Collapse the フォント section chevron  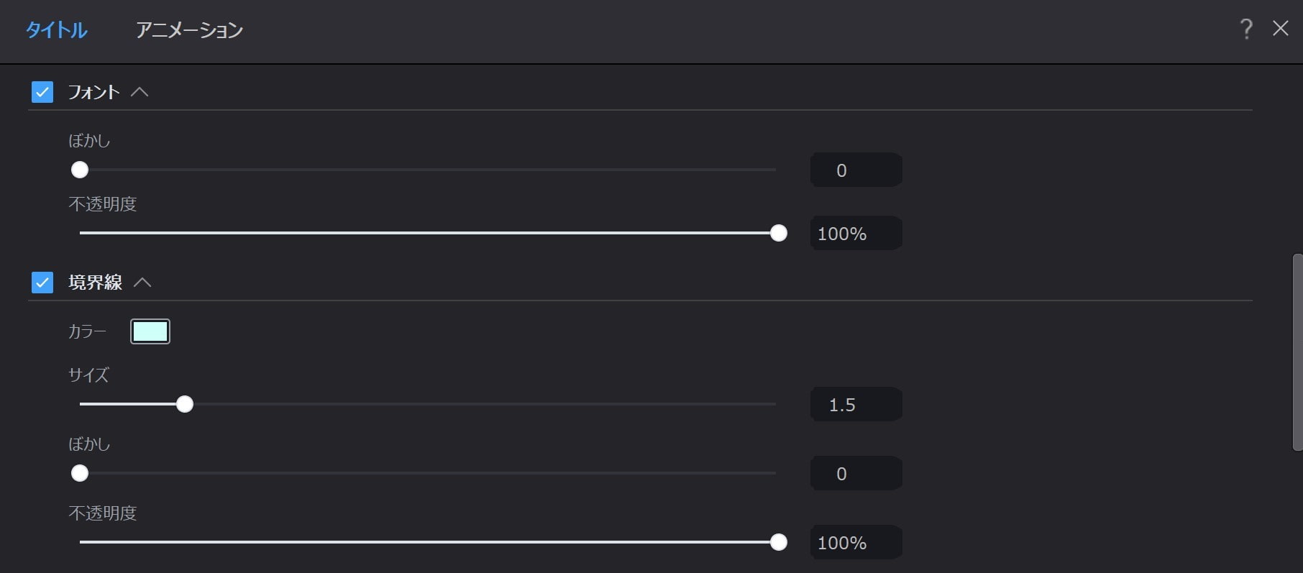tap(140, 92)
